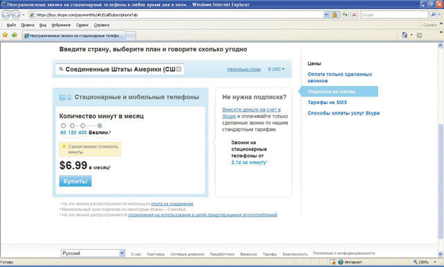Select the Неограниченные звонки browser tab

(74, 35)
